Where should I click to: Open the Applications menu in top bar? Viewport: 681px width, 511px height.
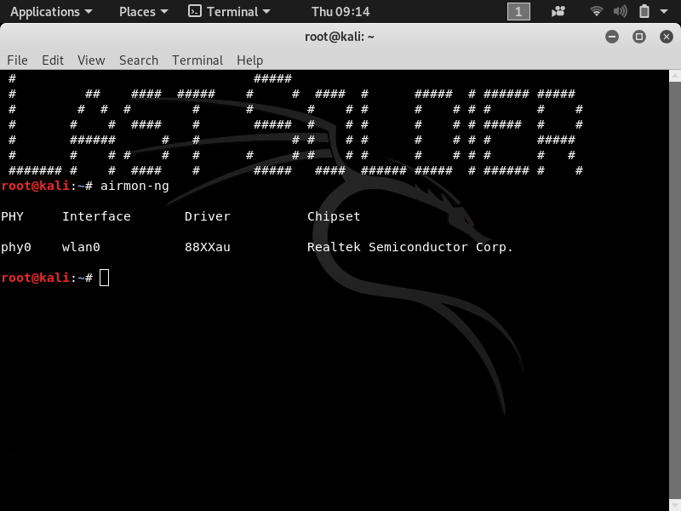click(51, 12)
